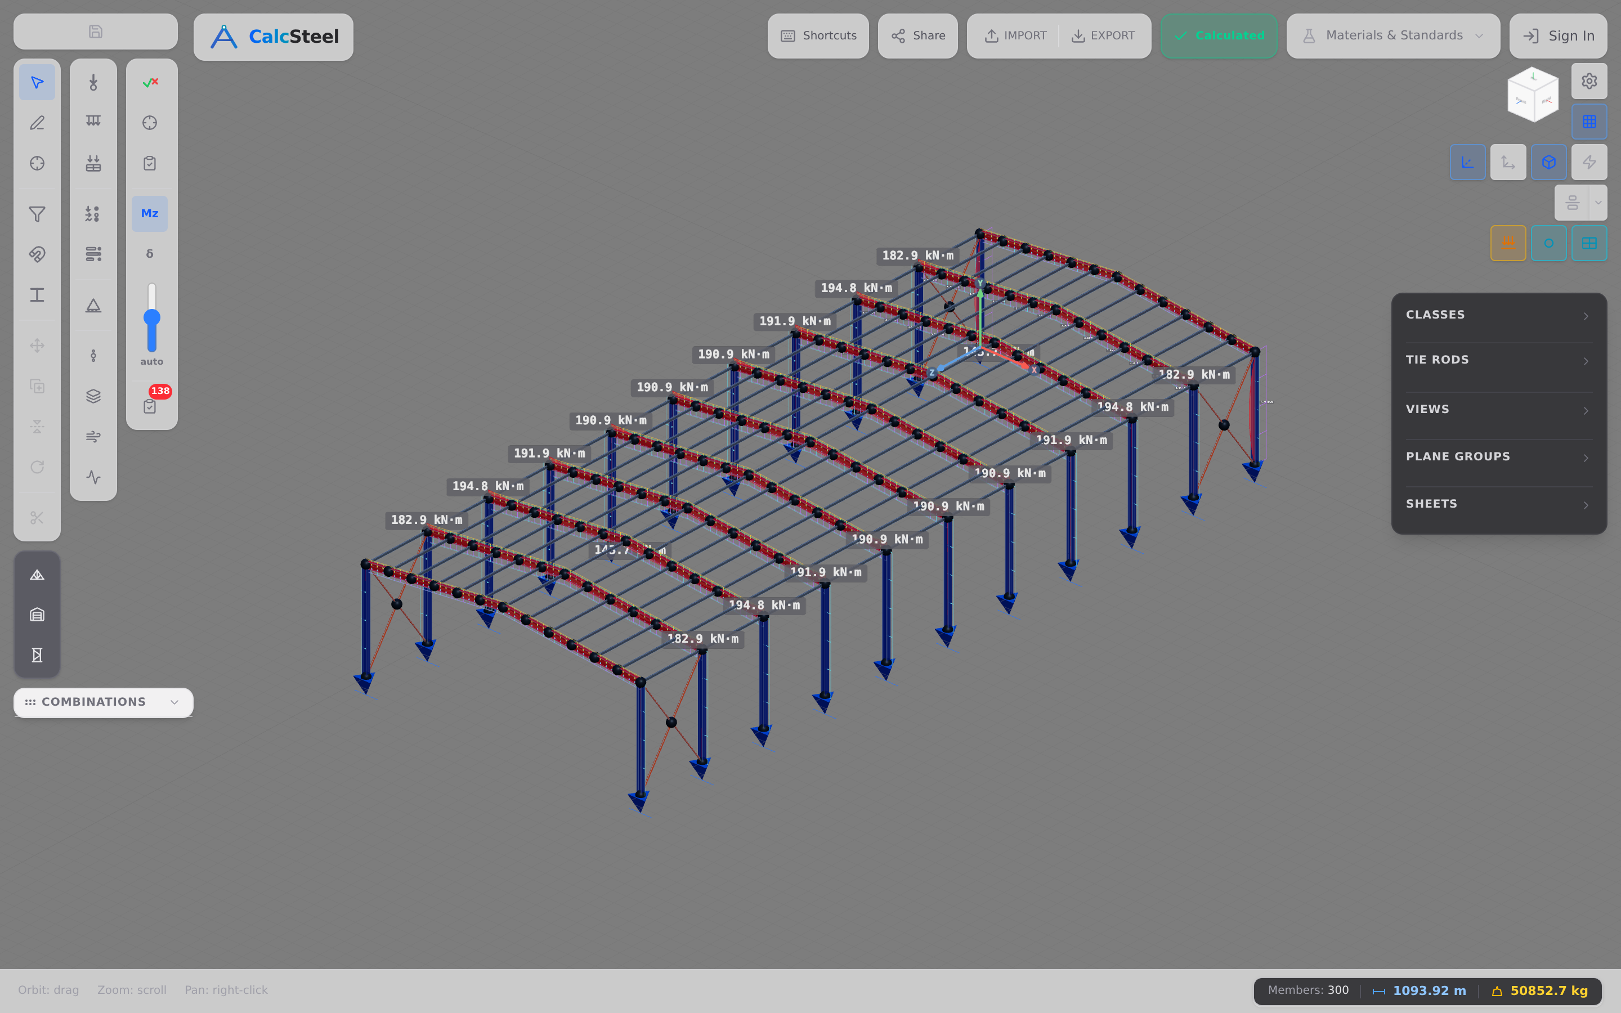The height and width of the screenshot is (1013, 1621).
Task: Toggle the grid display button
Action: [1589, 121]
